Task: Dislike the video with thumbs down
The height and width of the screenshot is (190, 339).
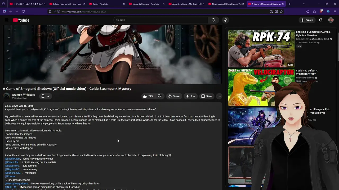Action: [x=159, y=96]
